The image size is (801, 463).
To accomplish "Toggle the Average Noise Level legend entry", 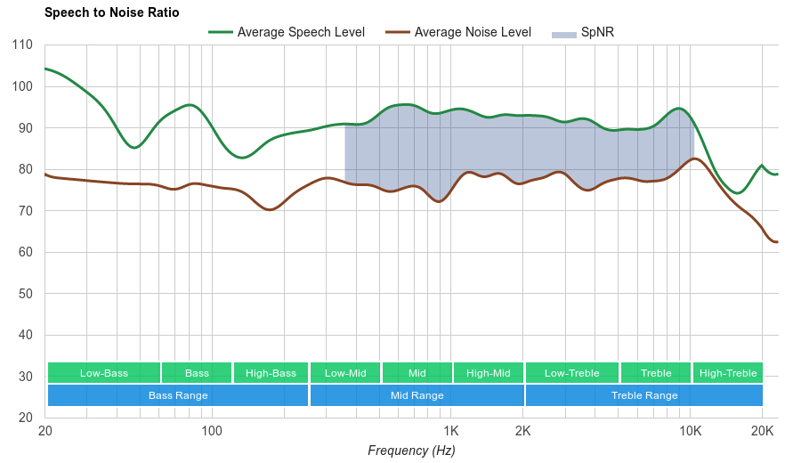I will (472, 32).
